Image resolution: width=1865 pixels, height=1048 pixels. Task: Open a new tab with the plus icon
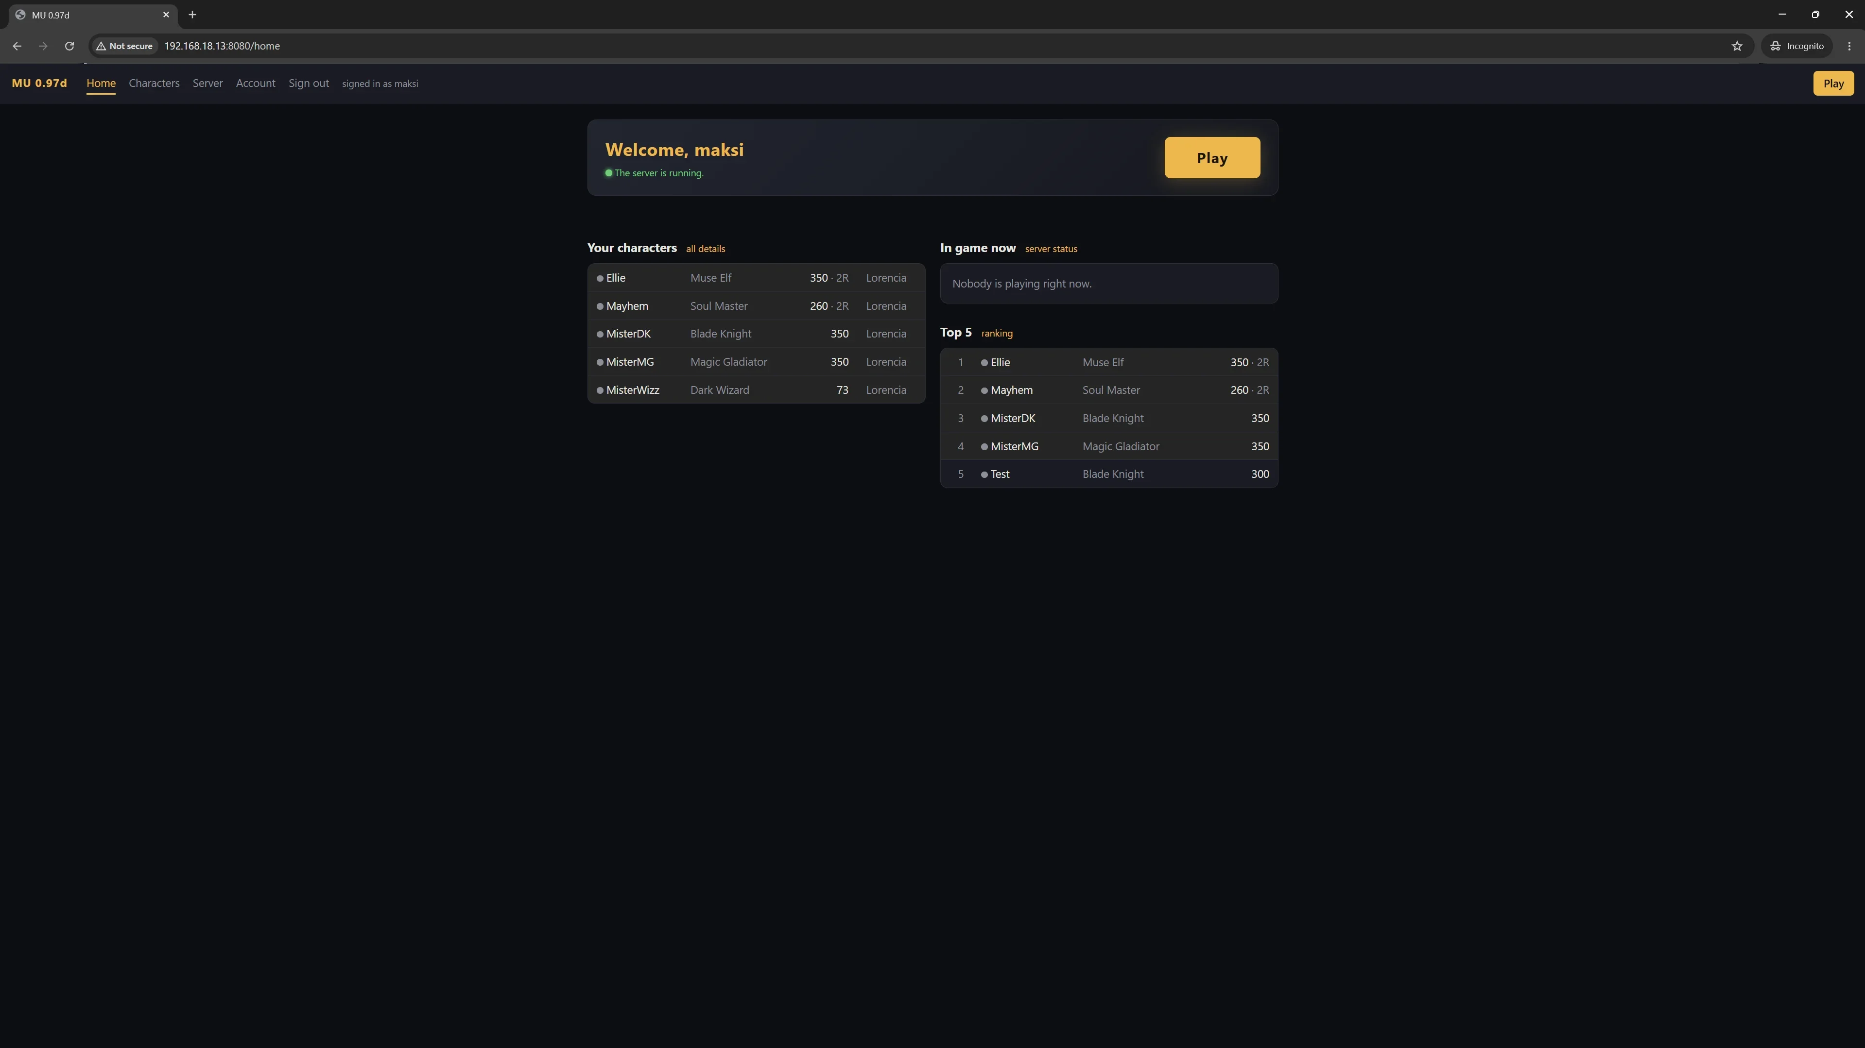tap(192, 15)
